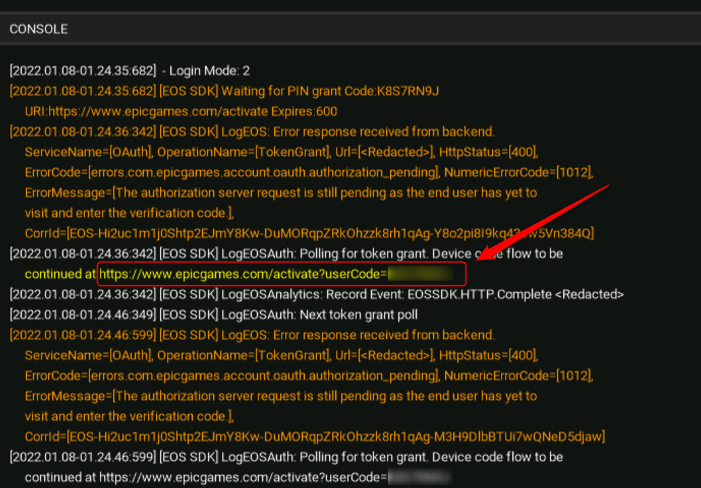Viewport: 701px width, 488px height.
Task: Select the CorrId line ending in w5Vn384Q
Action: pos(309,233)
